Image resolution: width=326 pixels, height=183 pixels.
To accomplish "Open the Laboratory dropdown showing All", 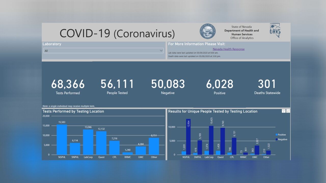I will (103, 51).
